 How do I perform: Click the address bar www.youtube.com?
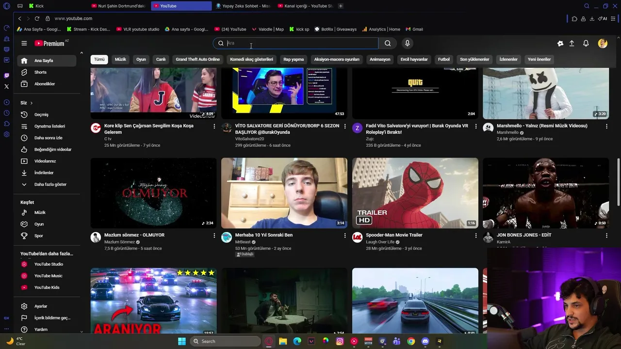pos(73,18)
